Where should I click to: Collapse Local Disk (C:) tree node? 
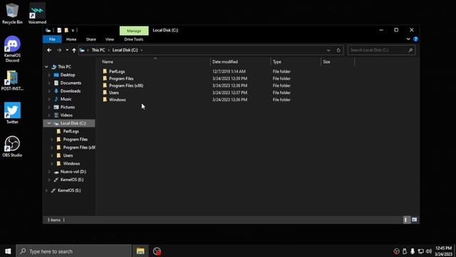49,124
